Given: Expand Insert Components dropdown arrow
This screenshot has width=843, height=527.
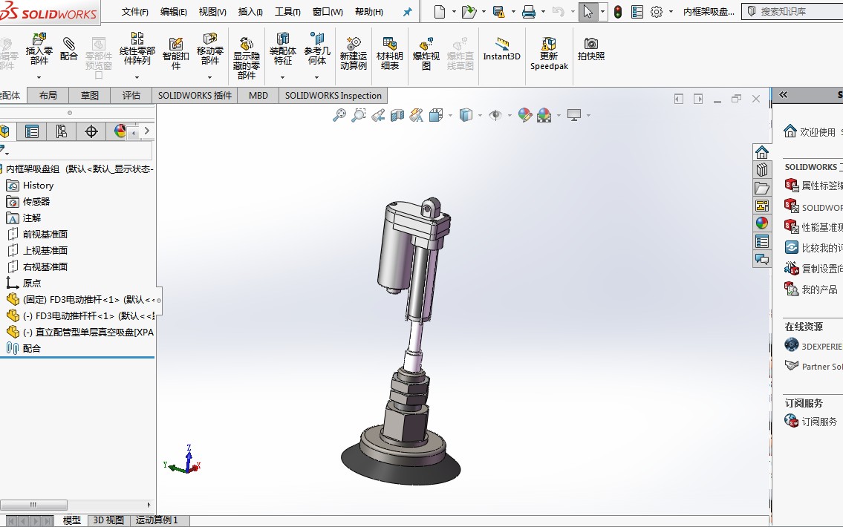Looking at the screenshot, I should (39, 78).
